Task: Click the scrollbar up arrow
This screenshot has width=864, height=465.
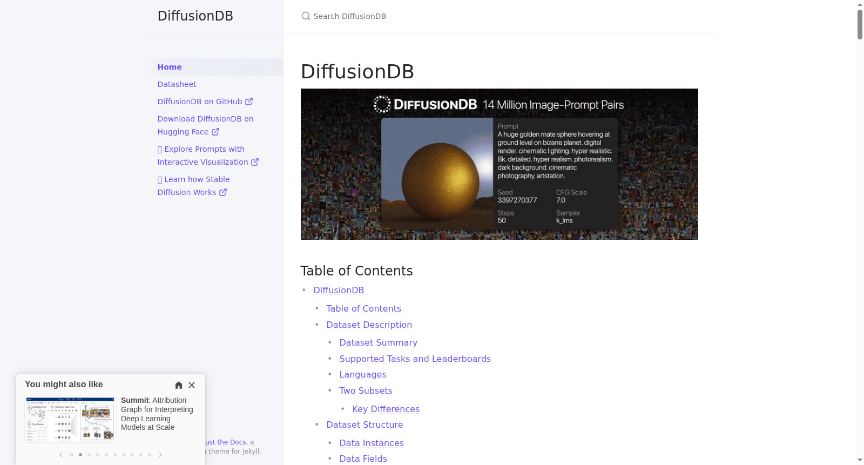Action: pyautogui.click(x=860, y=4)
